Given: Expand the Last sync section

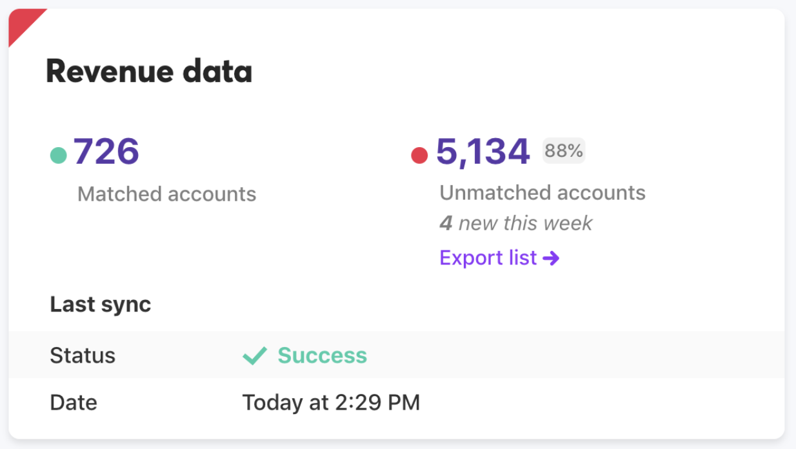Looking at the screenshot, I should coord(100,304).
